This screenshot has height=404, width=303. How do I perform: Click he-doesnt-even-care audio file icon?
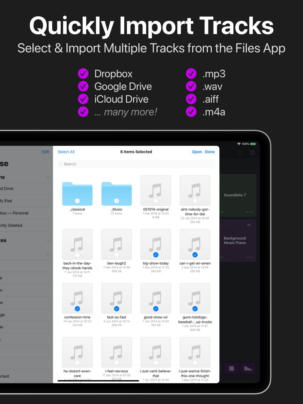pyautogui.click(x=77, y=352)
